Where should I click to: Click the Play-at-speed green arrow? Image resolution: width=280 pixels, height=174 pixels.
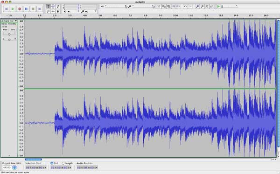tap(218, 7)
